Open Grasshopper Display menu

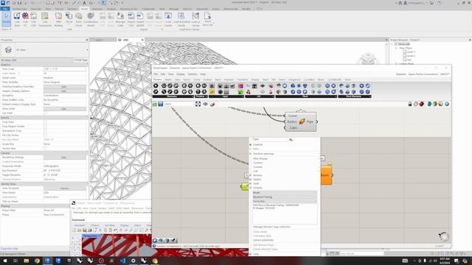181,74
